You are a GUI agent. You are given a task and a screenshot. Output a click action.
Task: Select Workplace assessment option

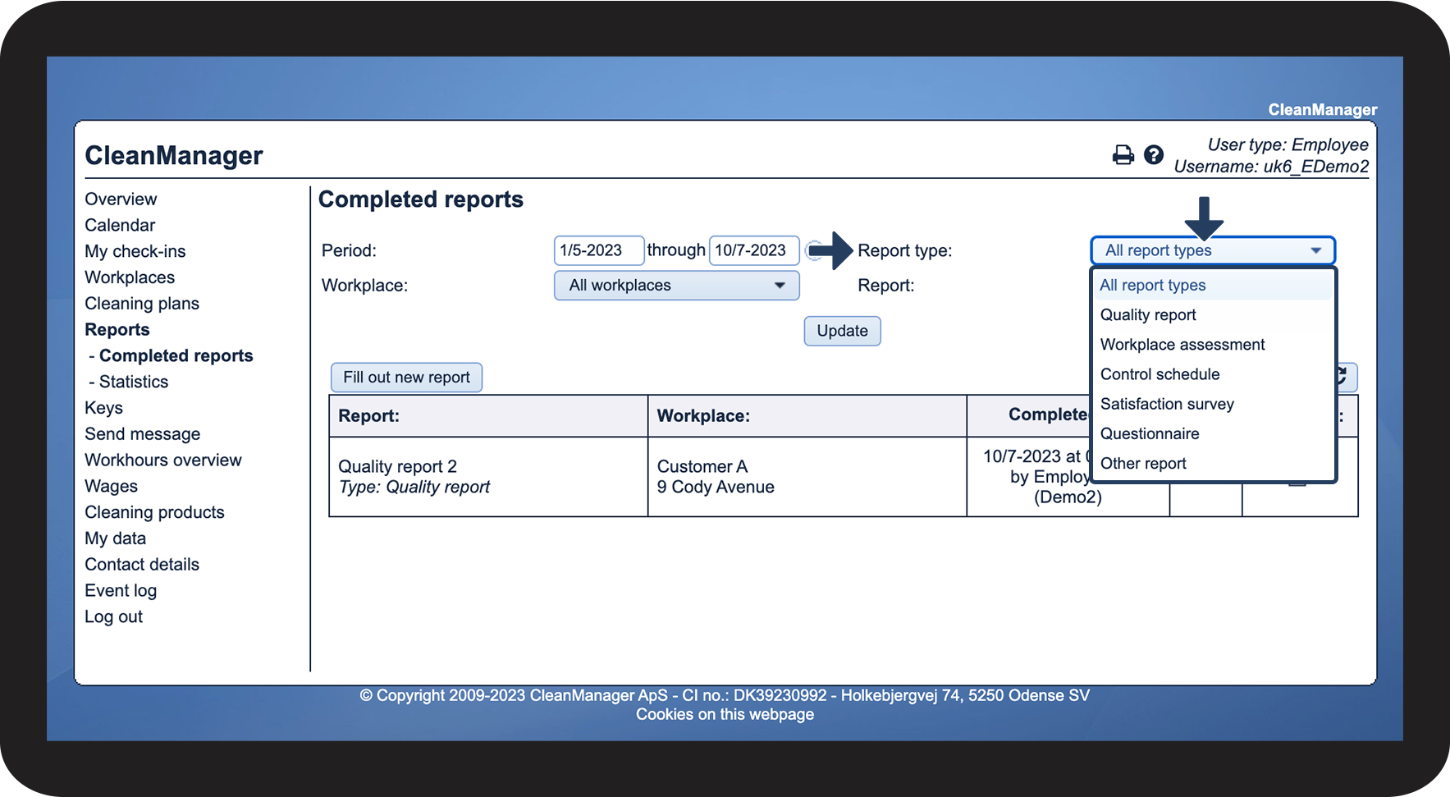tap(1182, 345)
